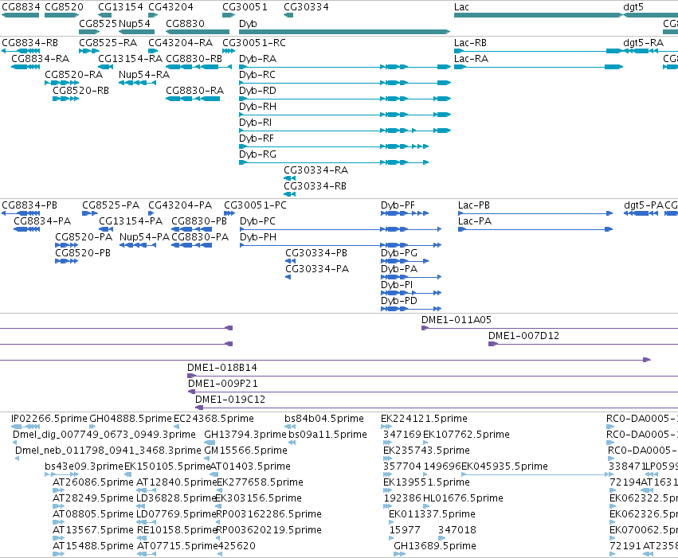Click transcript Dyb-RD label
The image size is (678, 558).
click(257, 91)
